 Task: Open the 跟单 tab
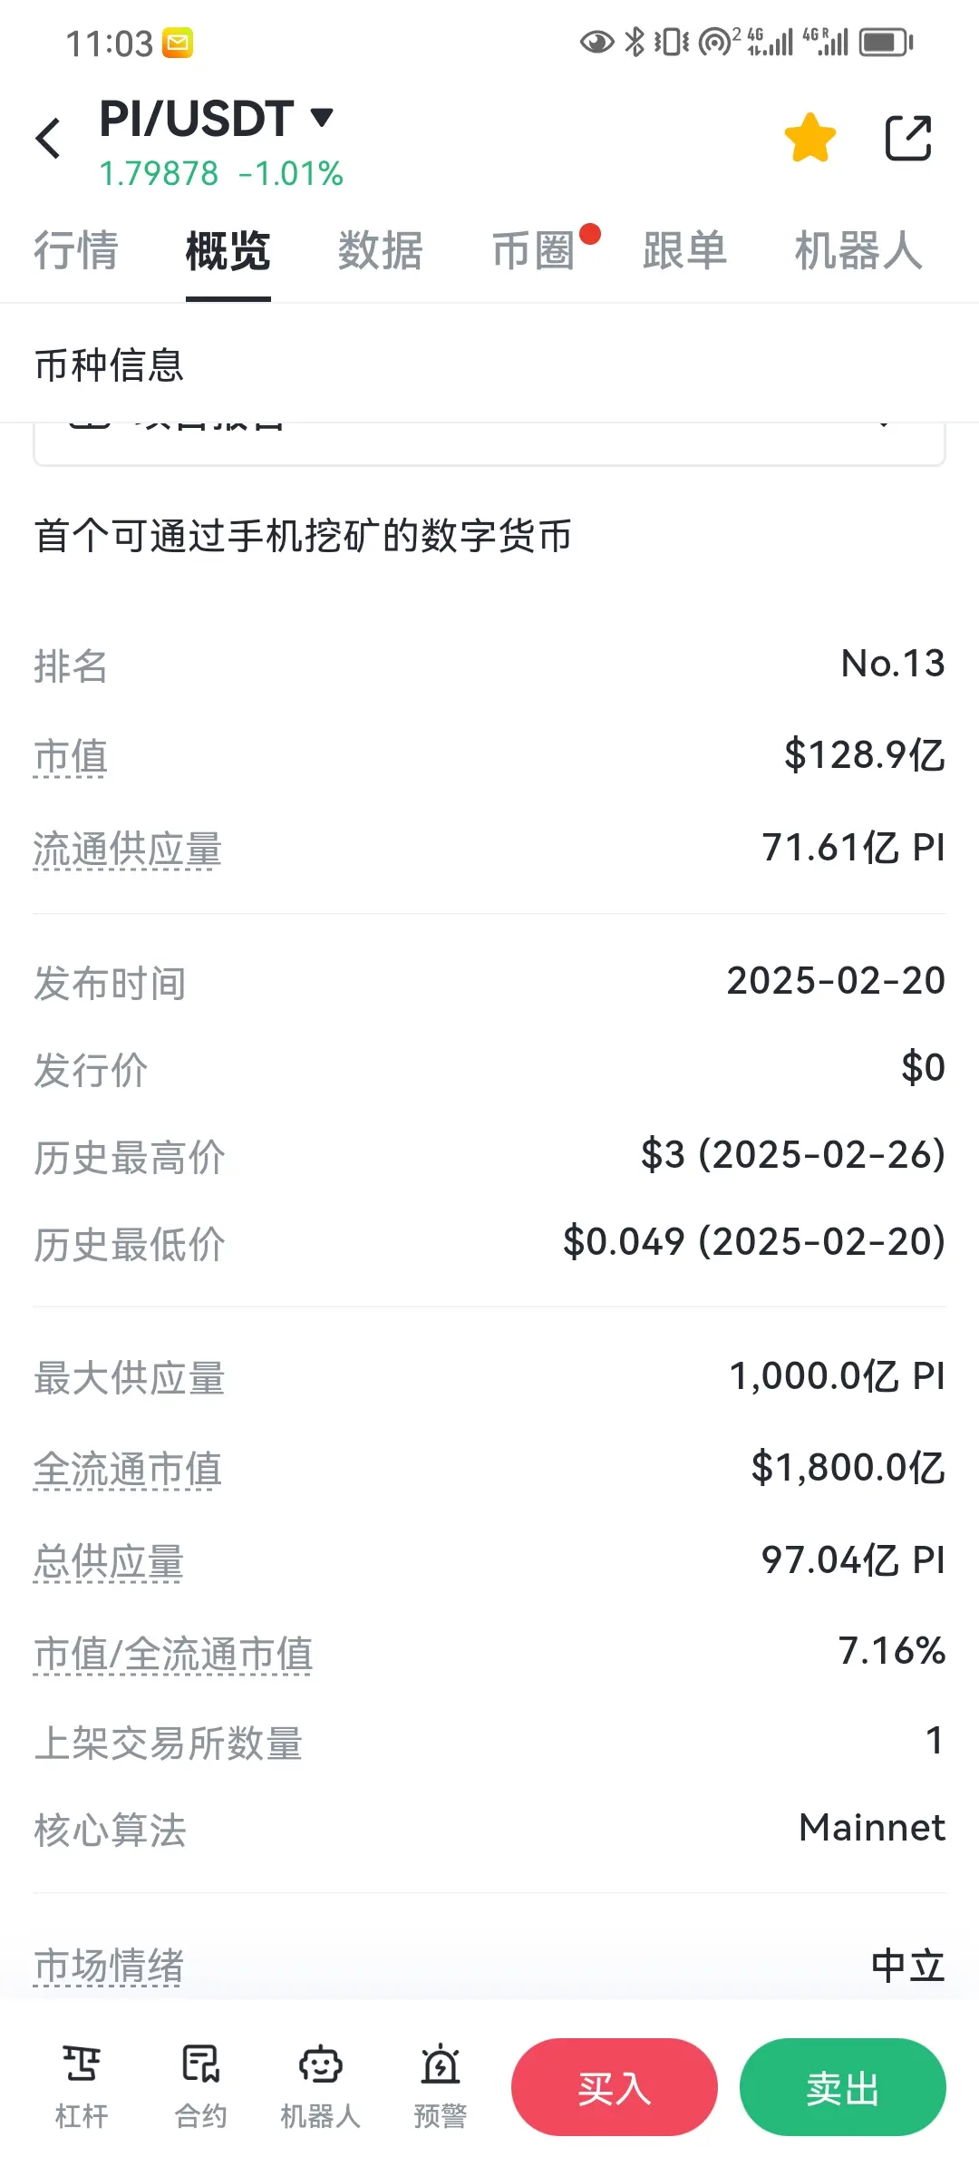[685, 251]
